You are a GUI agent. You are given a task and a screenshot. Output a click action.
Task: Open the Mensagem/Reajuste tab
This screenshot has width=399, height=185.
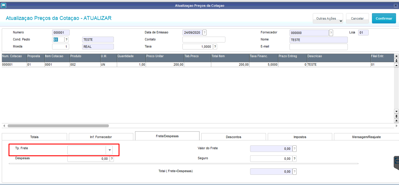[366, 137]
